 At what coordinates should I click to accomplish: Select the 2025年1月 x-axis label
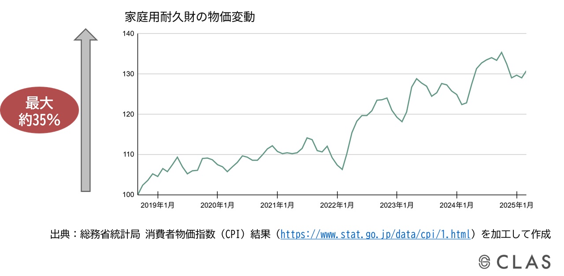516,205
